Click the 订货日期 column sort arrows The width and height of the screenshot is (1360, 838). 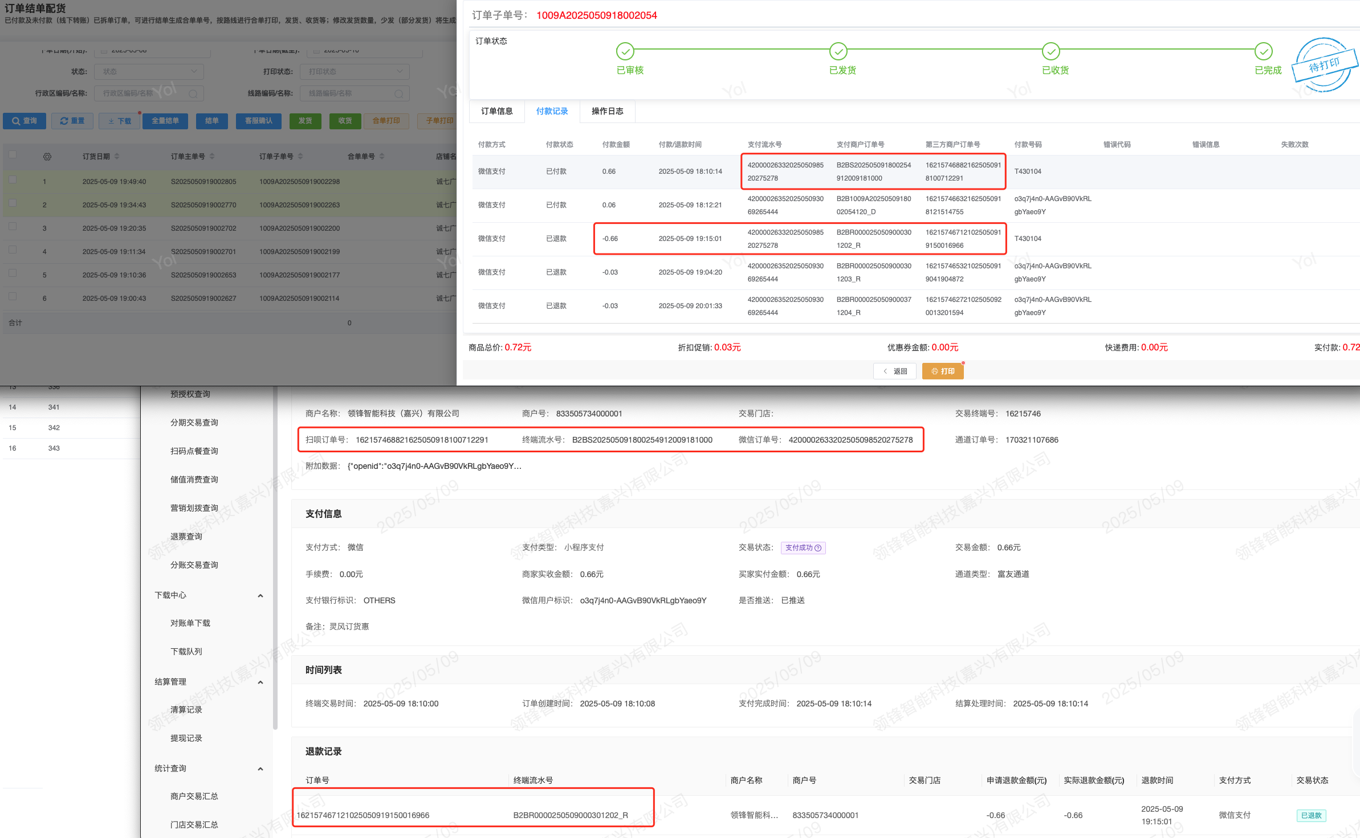tap(117, 156)
